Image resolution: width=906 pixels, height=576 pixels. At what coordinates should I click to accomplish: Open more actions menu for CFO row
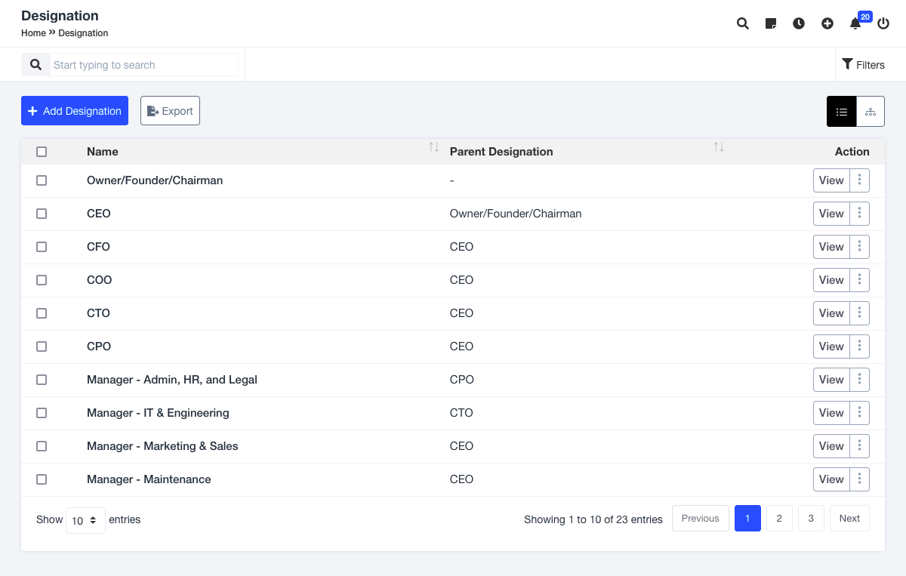(859, 247)
